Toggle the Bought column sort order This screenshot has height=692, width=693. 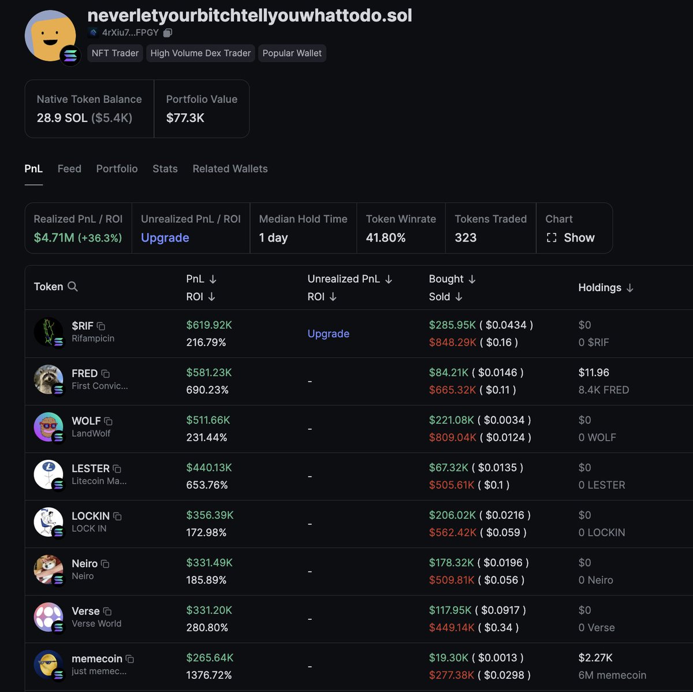coord(472,279)
